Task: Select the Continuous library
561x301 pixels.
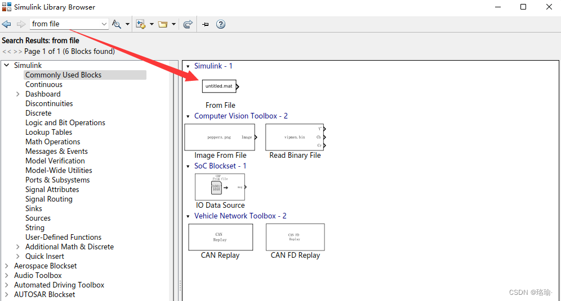Action: point(43,85)
